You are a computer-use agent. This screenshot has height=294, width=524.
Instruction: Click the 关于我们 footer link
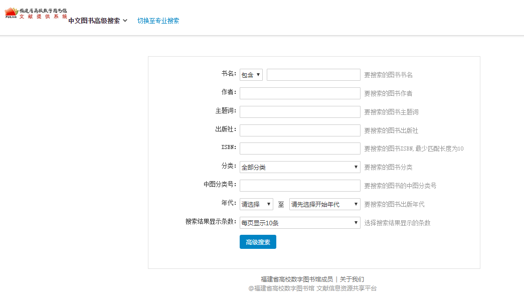[352, 279]
